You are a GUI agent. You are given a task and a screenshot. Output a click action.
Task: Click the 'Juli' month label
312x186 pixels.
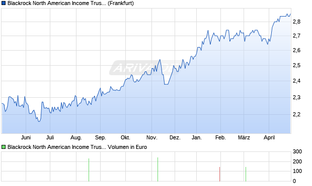click(x=50, y=137)
